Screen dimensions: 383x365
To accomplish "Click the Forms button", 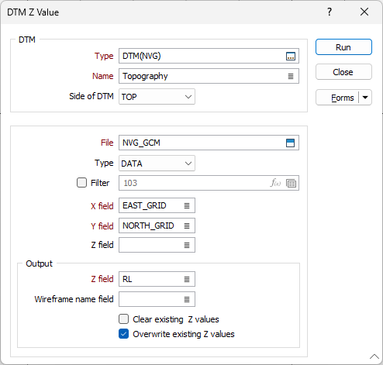I will pyautogui.click(x=337, y=98).
